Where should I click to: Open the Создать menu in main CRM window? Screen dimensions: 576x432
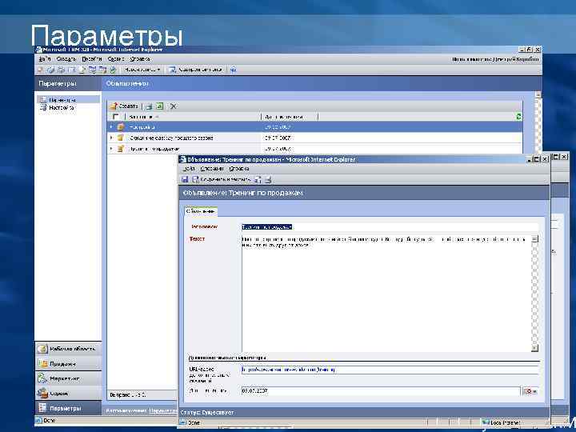click(66, 58)
